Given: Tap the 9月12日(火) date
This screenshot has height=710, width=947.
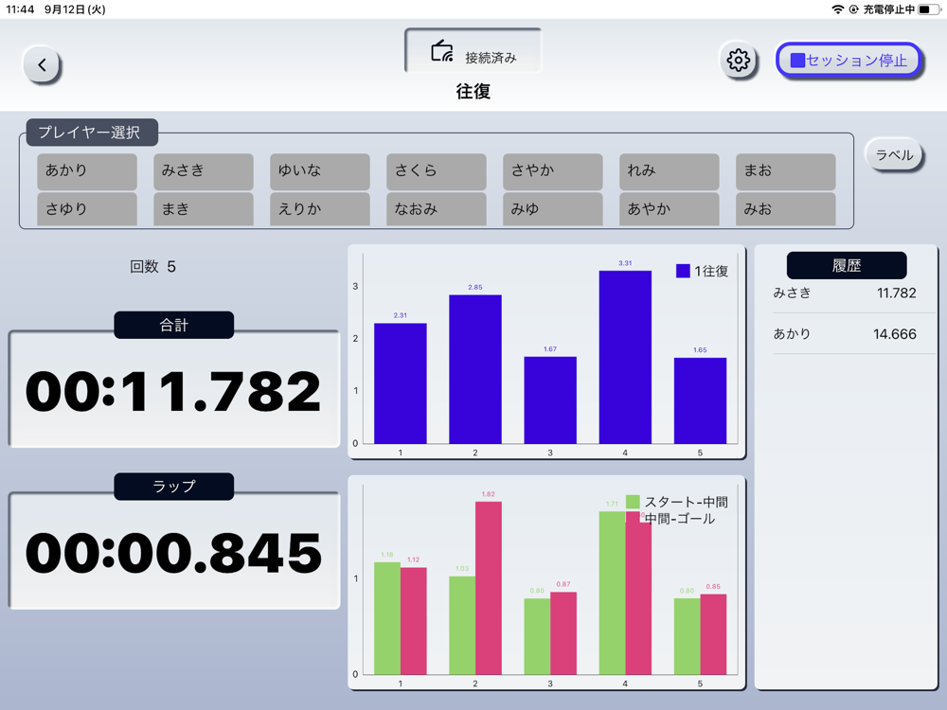Looking at the screenshot, I should [75, 9].
